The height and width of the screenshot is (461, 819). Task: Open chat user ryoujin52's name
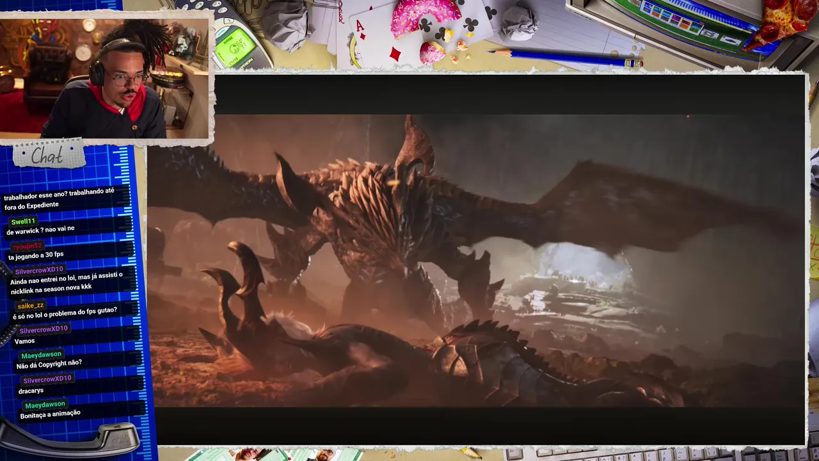coord(28,246)
